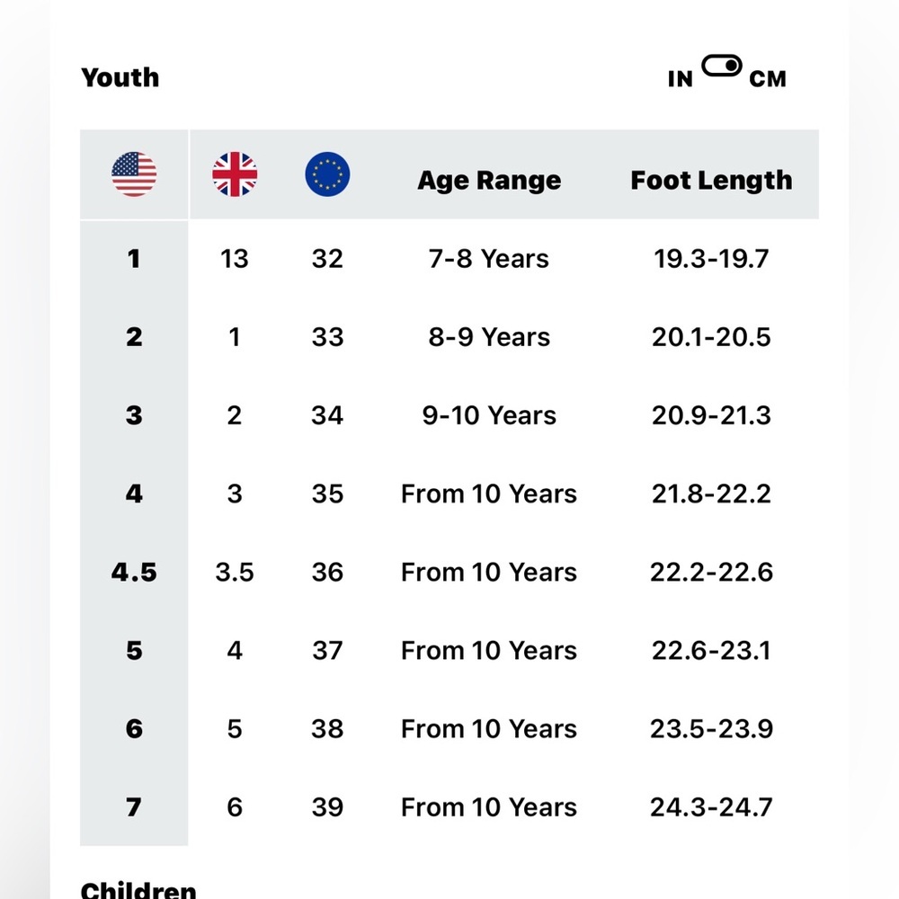Click UK size 13 cell

pos(235,259)
